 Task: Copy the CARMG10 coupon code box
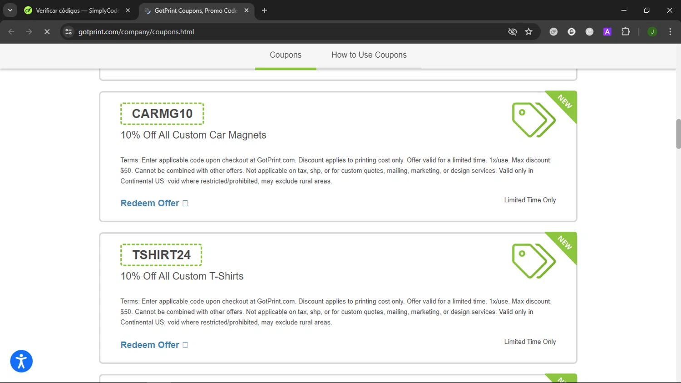[x=162, y=114]
